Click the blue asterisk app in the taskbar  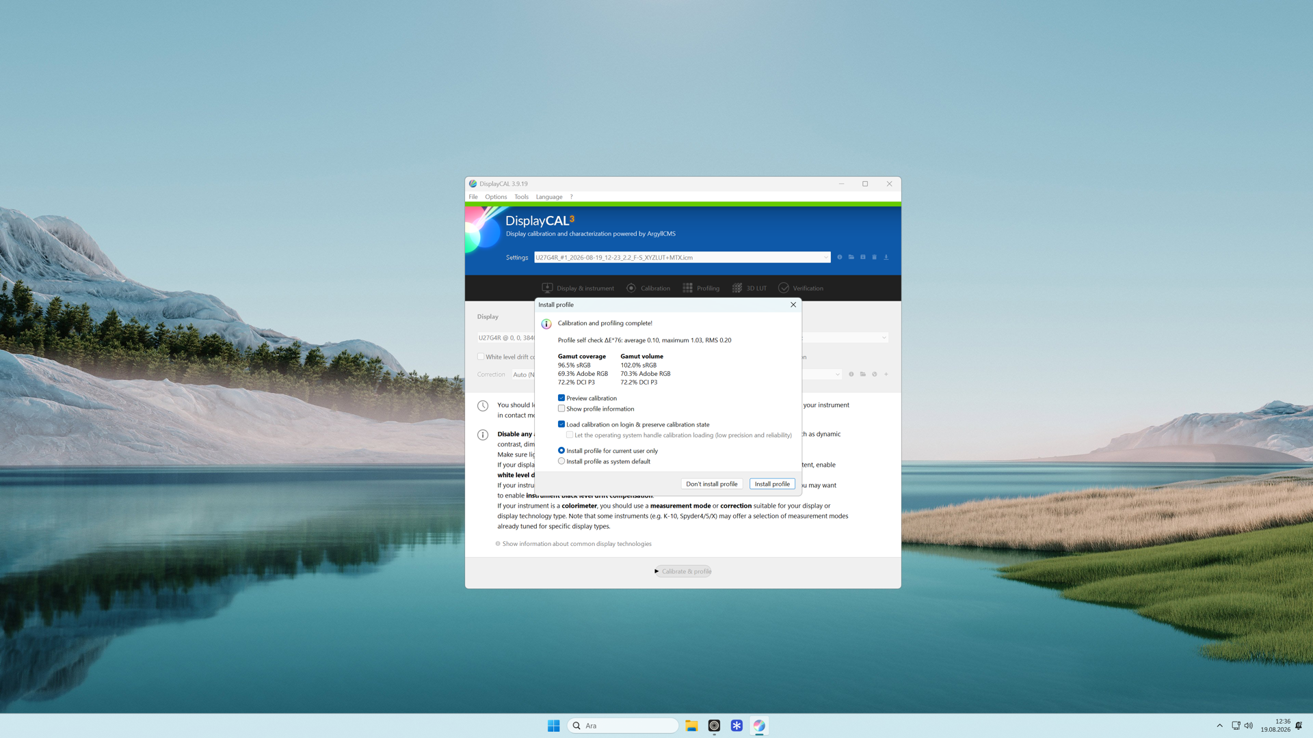(737, 726)
